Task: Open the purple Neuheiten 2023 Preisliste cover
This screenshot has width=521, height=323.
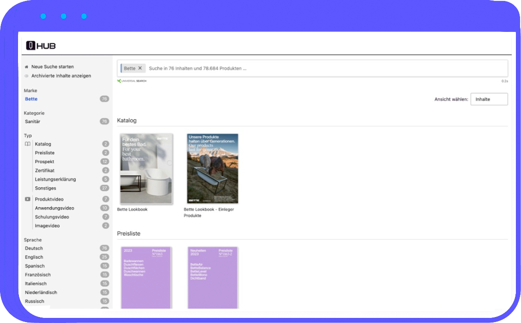Action: coord(213,277)
